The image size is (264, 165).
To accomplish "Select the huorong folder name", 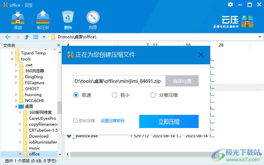I will 33,95.
